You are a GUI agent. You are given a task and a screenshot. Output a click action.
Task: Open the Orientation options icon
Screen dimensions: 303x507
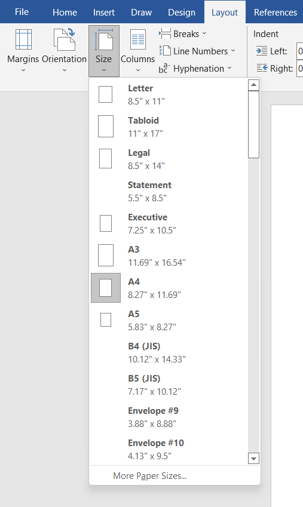point(65,39)
